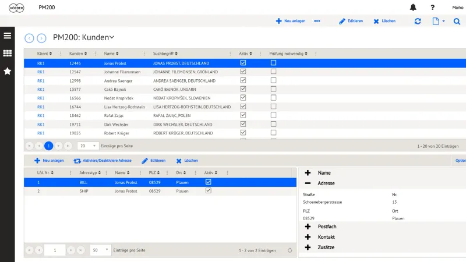The height and width of the screenshot is (262, 466).
Task: Go to next page of address list
Action: coord(70,250)
